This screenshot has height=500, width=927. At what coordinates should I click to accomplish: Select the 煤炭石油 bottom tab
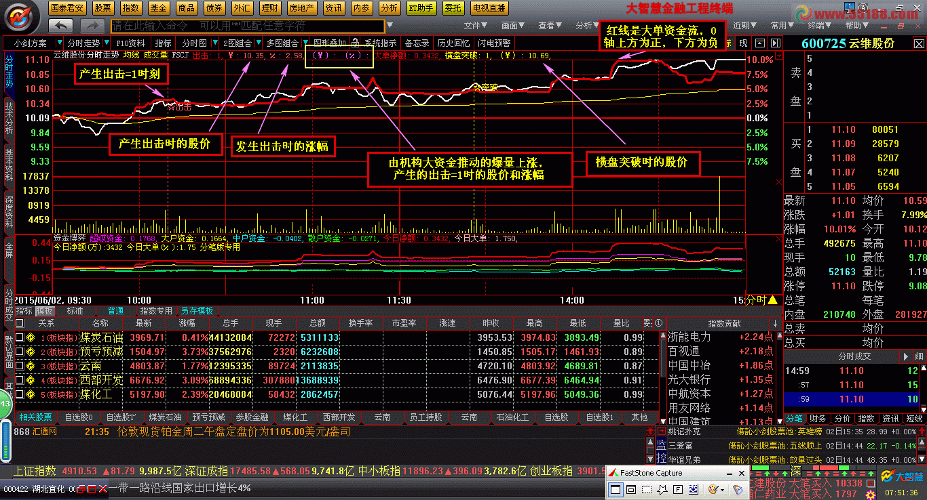pyautogui.click(x=166, y=417)
